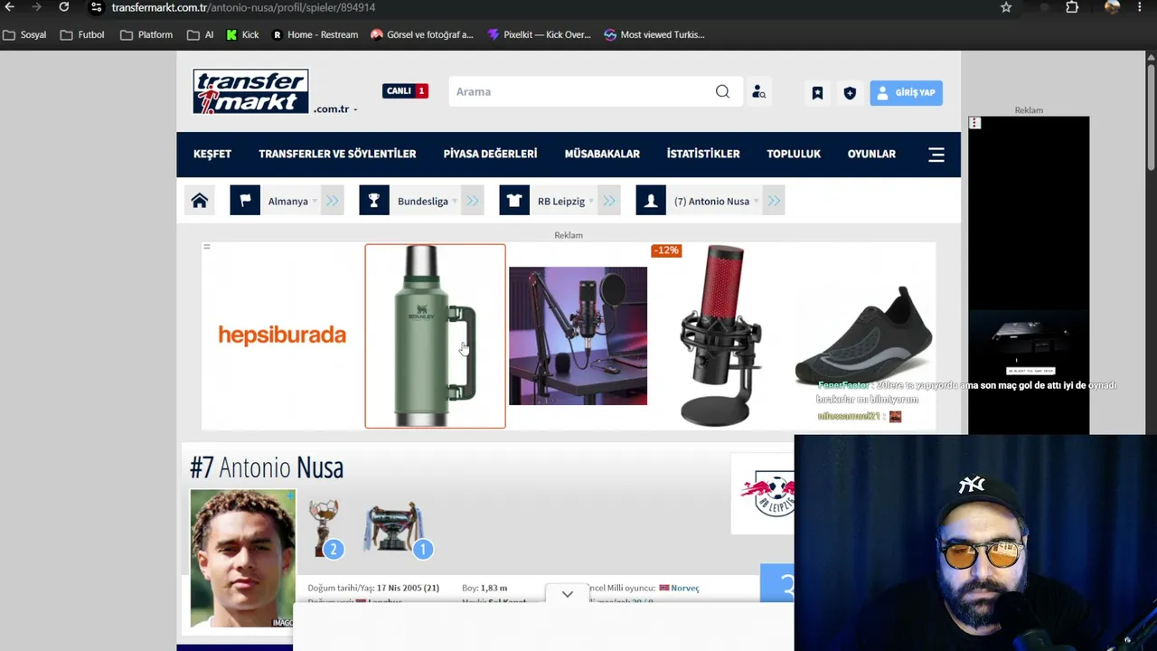
Task: Open the black water shoe ad
Action: click(x=863, y=335)
